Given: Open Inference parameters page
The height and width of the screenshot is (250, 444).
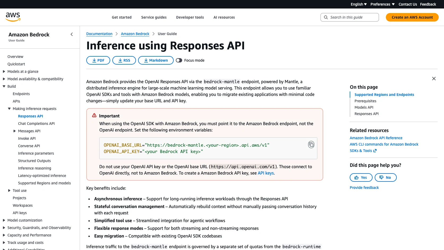Looking at the screenshot, I should point(36,153).
